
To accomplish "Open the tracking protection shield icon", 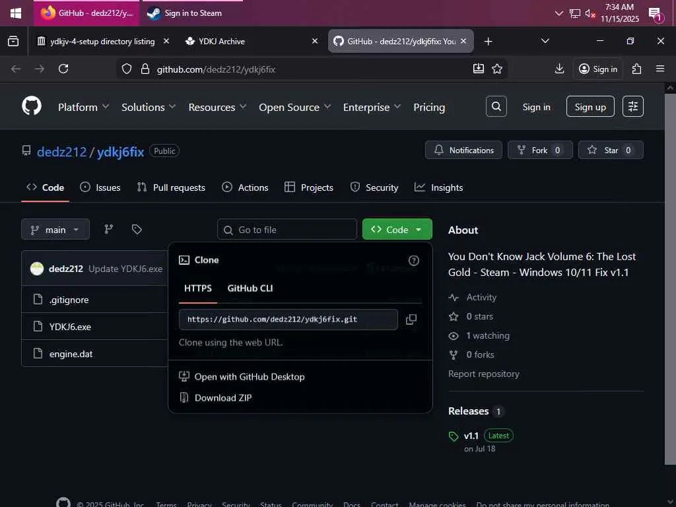I will pyautogui.click(x=126, y=69).
